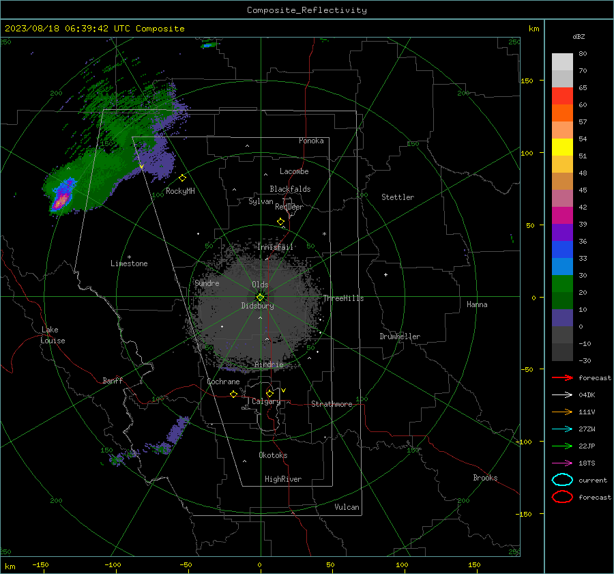The image size is (614, 574).
Task: Click the Okotoks city label
Action: point(273,455)
